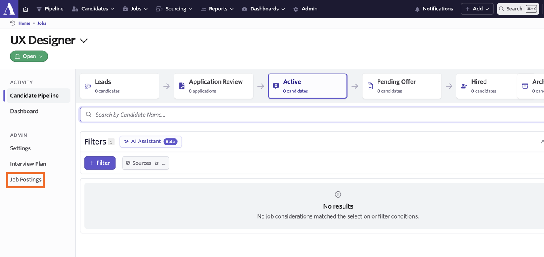Viewport: 544px width, 257px height.
Task: Click the Pending Offer document icon
Action: tap(370, 86)
